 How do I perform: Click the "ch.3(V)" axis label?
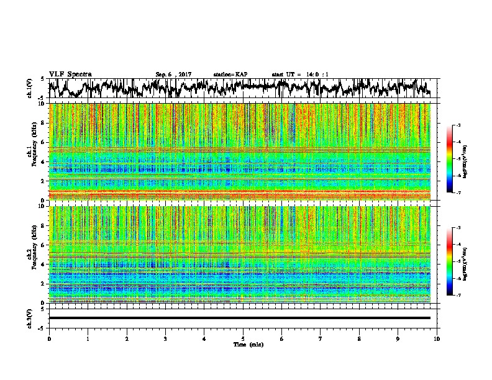(30, 319)
